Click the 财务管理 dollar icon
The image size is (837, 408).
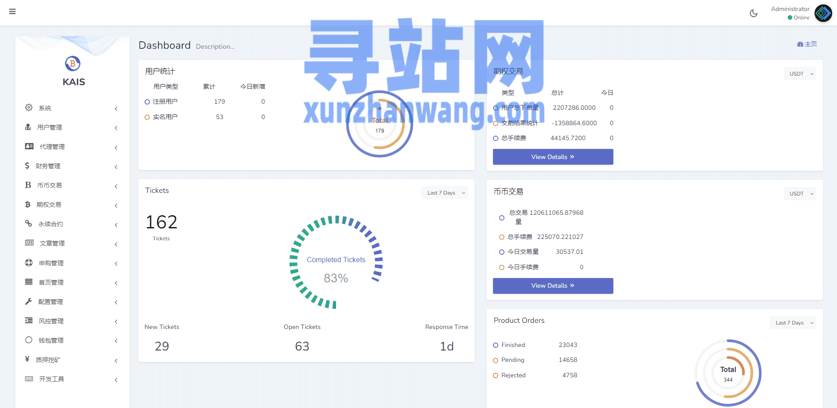pyautogui.click(x=27, y=166)
